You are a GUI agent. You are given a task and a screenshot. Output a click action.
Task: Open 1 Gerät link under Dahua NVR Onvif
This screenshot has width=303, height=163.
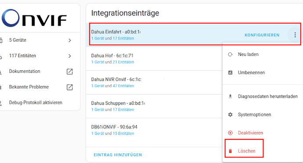point(97,86)
